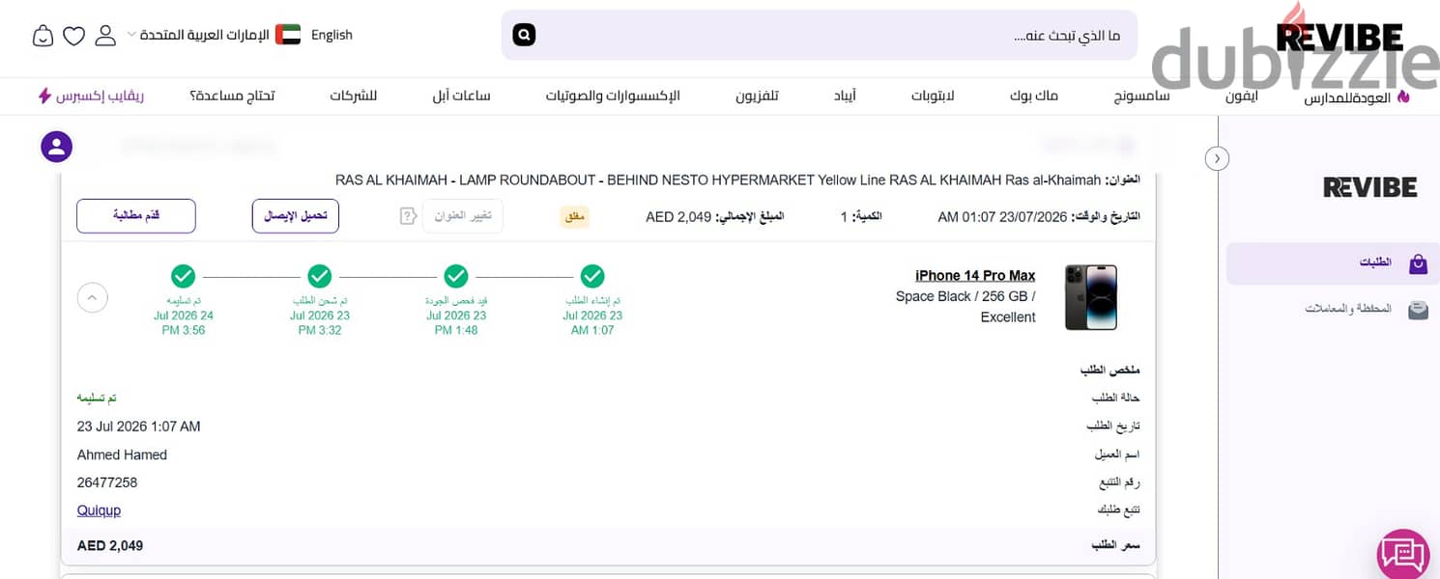Click the checkmark for قيد فحص الجودة

pyautogui.click(x=456, y=277)
